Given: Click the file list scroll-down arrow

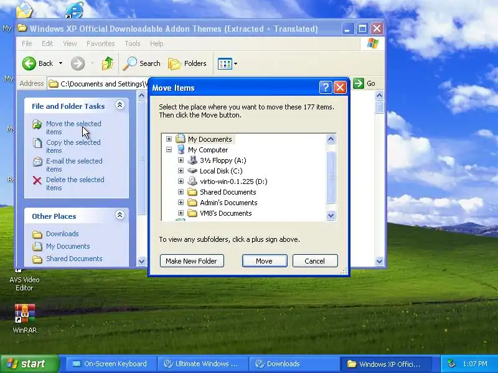Looking at the screenshot, I should (x=379, y=261).
